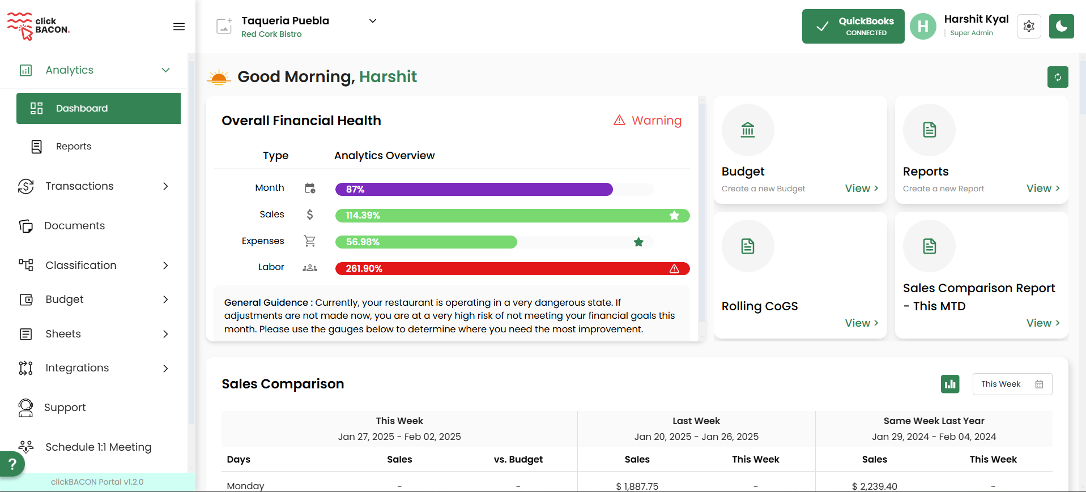Collapse sidebar using hamburger menu icon

coord(179,27)
